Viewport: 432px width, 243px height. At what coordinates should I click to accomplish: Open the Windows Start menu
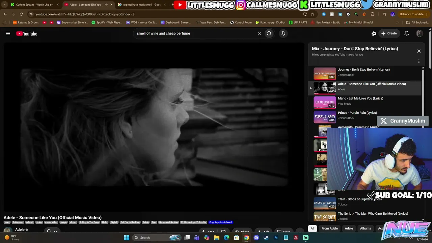click(x=126, y=238)
